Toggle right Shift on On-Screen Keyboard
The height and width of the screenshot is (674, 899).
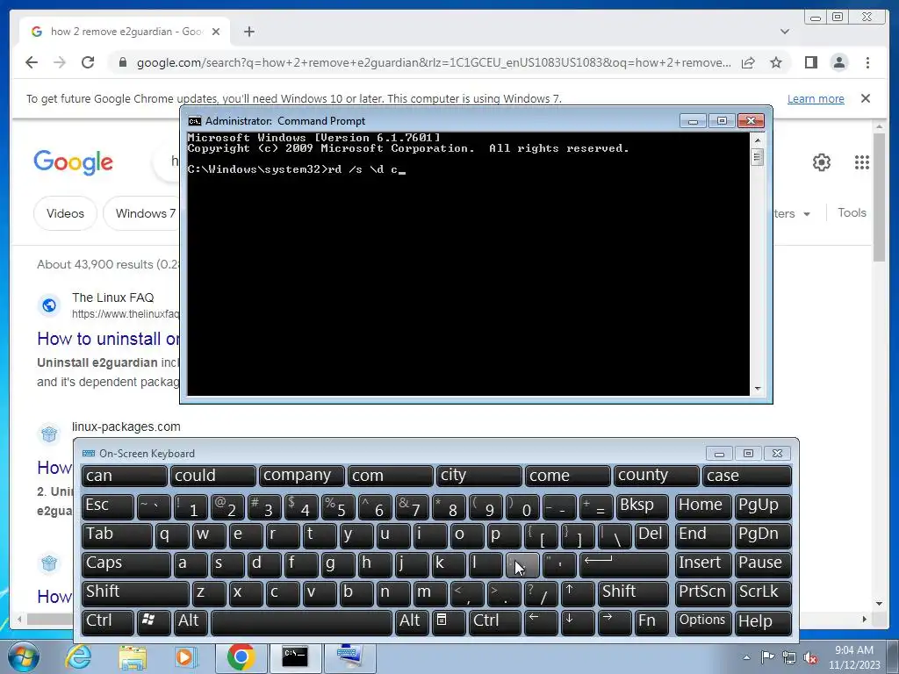pyautogui.click(x=633, y=593)
